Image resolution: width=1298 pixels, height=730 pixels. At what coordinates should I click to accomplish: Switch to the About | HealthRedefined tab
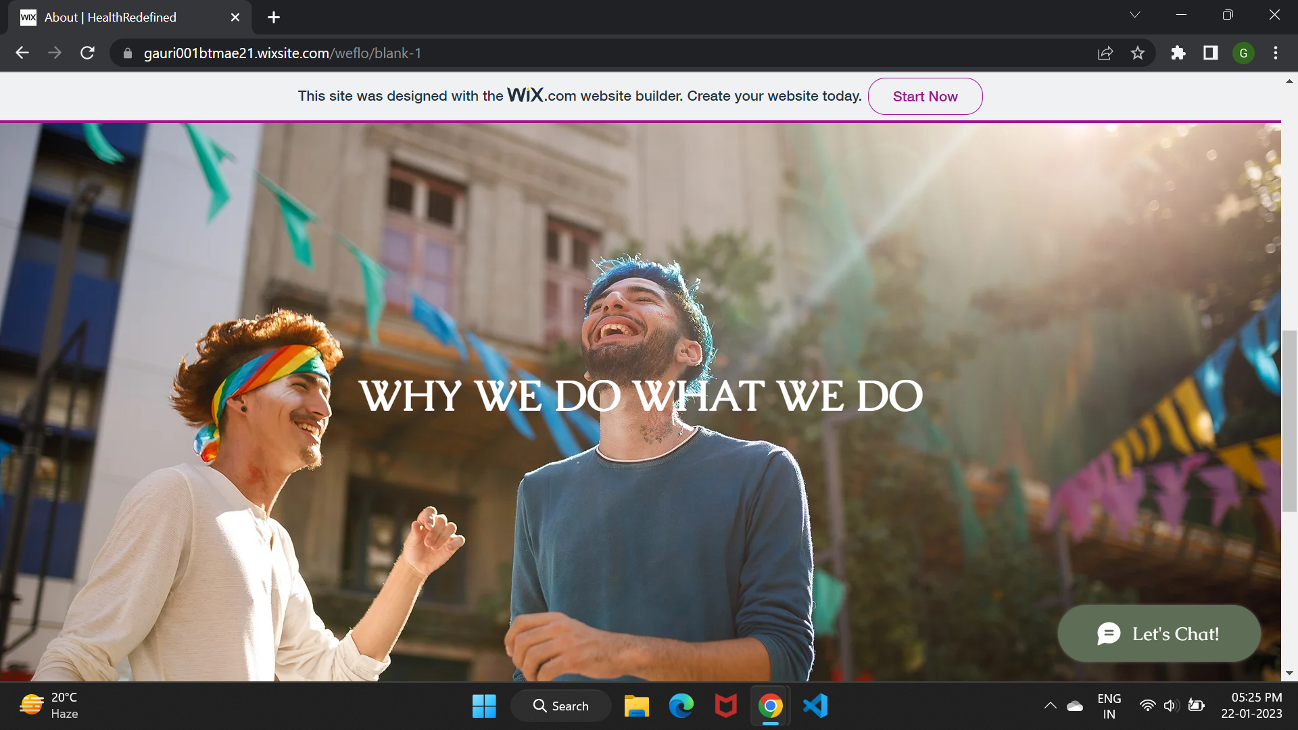(x=110, y=18)
